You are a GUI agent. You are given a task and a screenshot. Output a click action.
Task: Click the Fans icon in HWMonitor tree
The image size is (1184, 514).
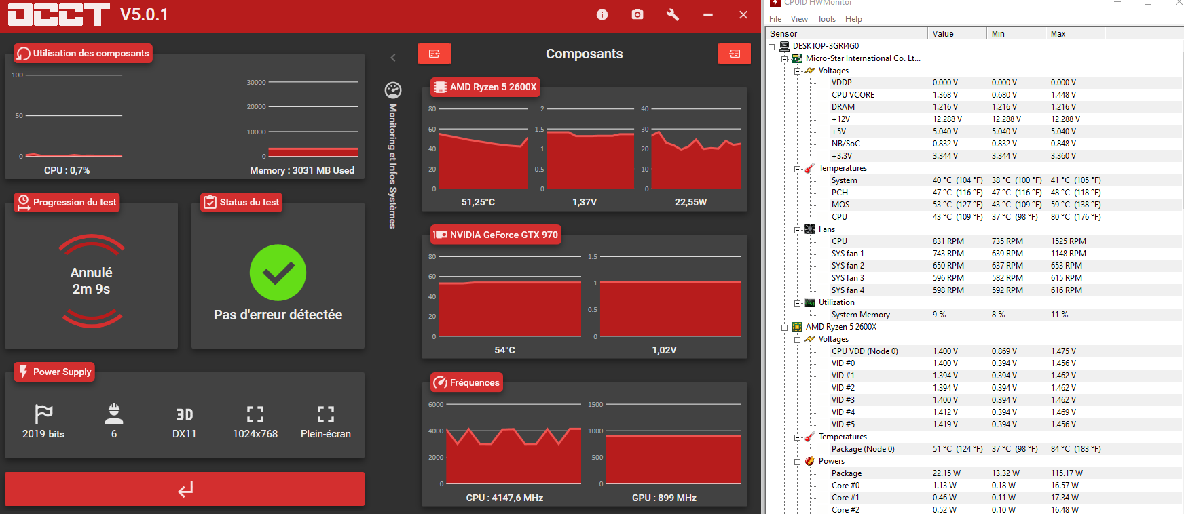click(x=810, y=229)
